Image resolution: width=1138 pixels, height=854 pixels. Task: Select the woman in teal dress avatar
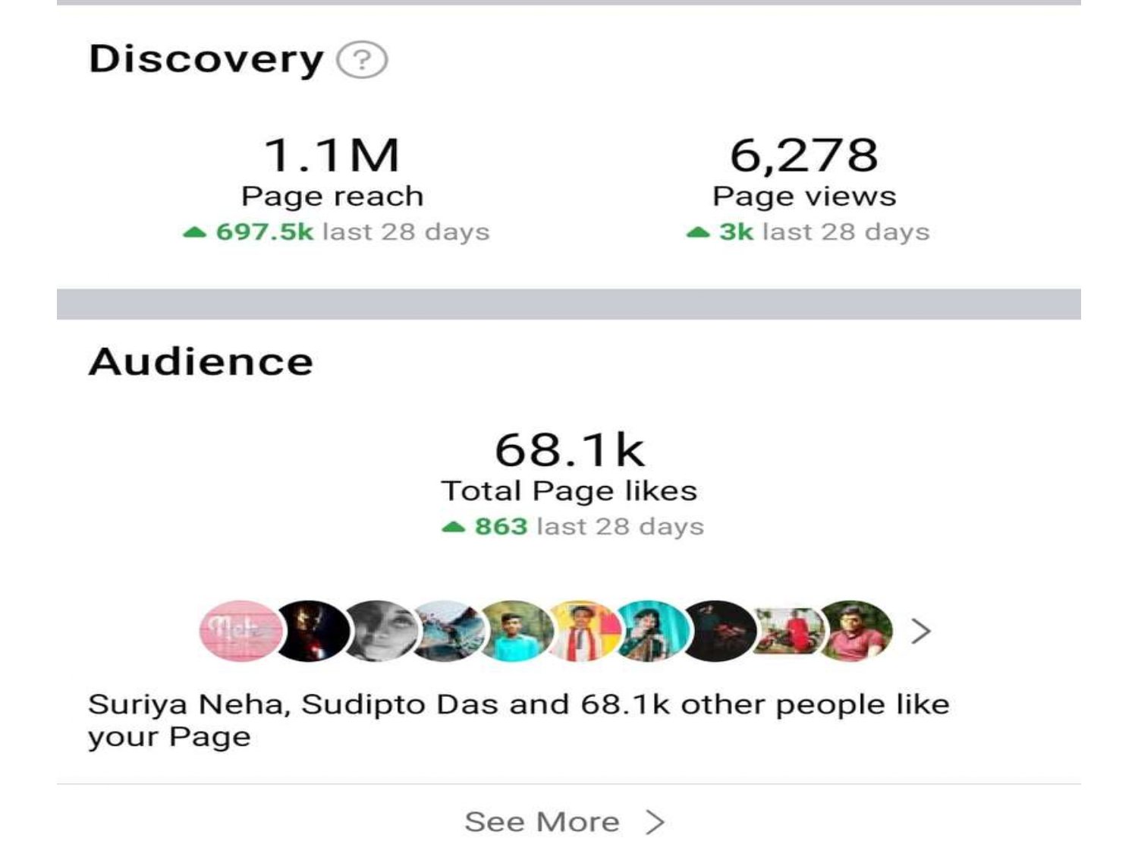(652, 631)
